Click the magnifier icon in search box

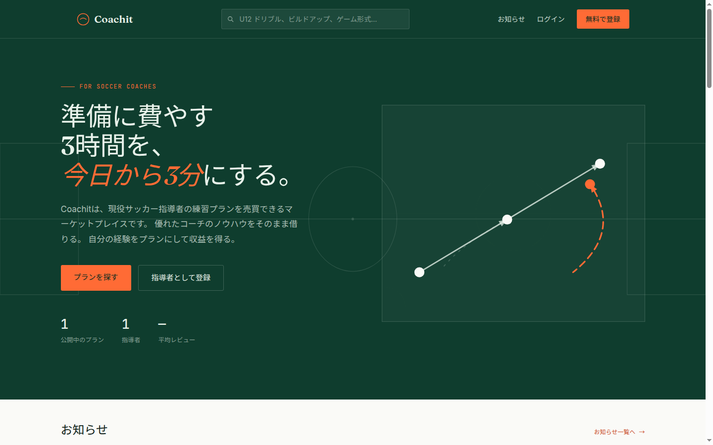pos(231,19)
